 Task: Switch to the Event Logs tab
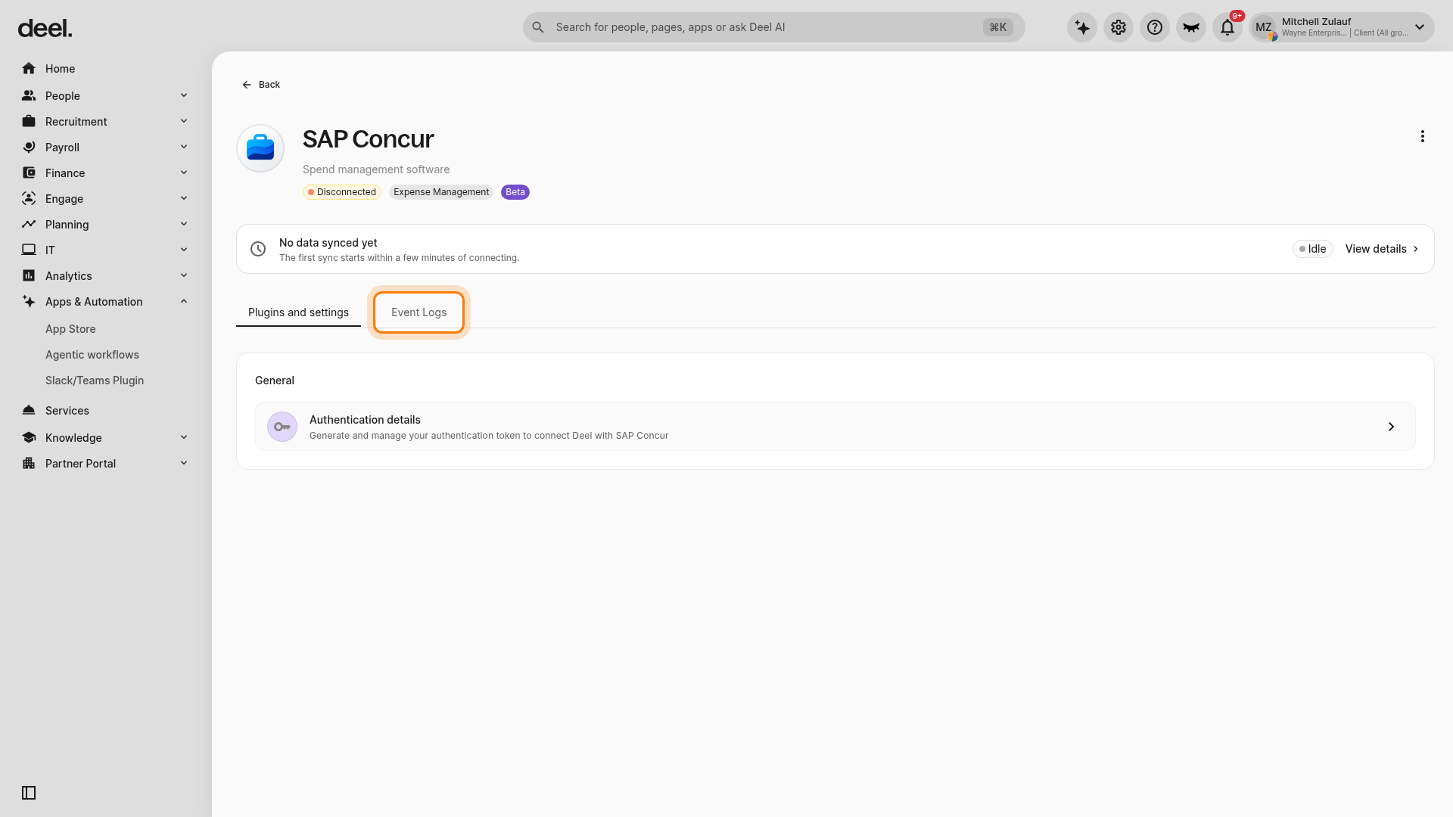418,312
